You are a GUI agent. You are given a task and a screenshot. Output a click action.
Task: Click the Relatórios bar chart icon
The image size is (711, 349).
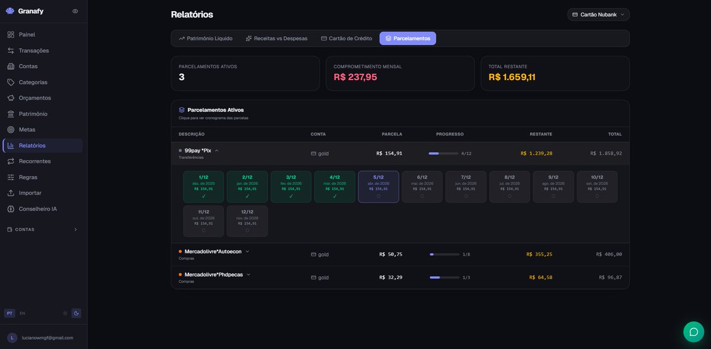pyautogui.click(x=11, y=146)
